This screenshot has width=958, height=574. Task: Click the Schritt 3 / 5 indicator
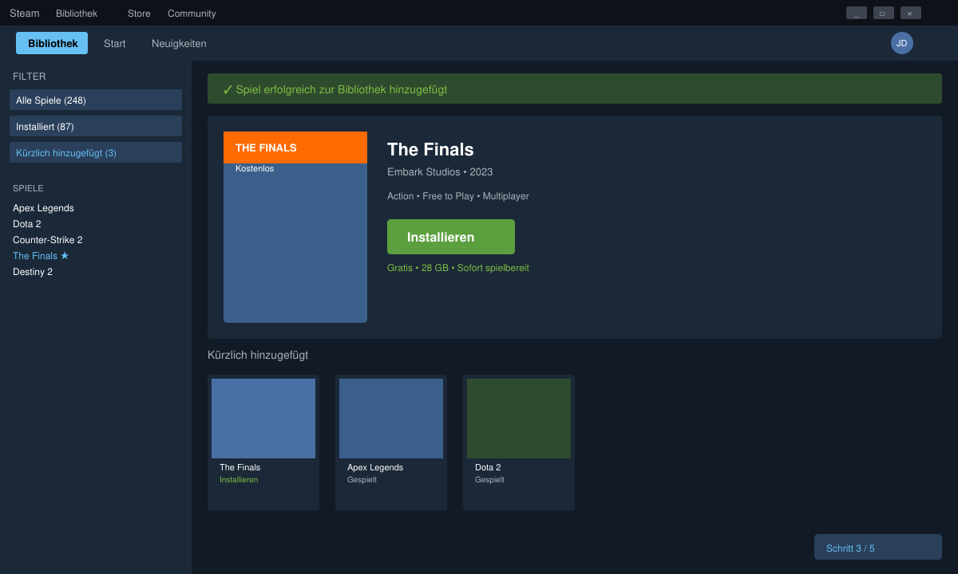pos(878,547)
